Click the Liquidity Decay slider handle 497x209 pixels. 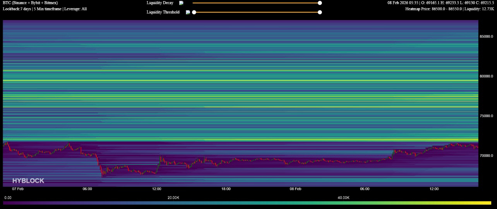[320, 3]
